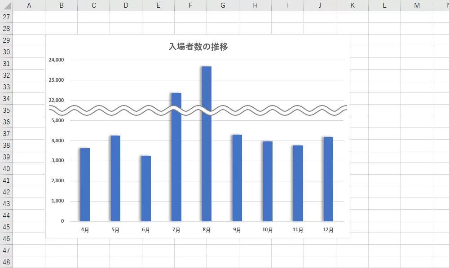Select column E header
Viewport: 449px width, 268px height.
click(x=158, y=5)
